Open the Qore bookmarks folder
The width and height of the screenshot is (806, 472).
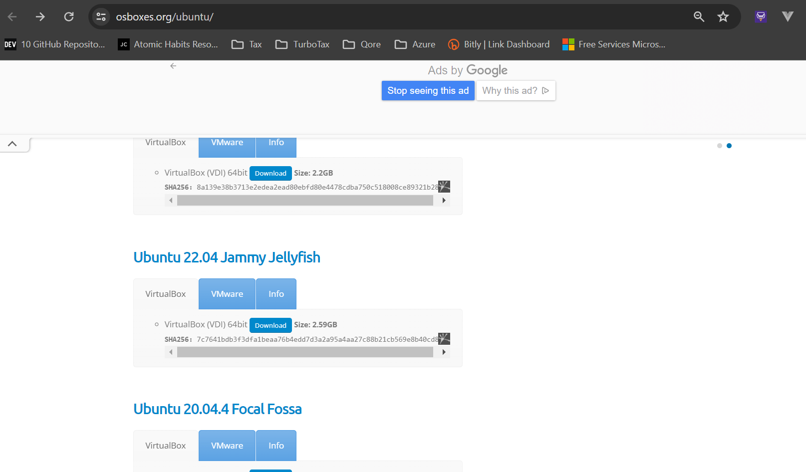[362, 44]
